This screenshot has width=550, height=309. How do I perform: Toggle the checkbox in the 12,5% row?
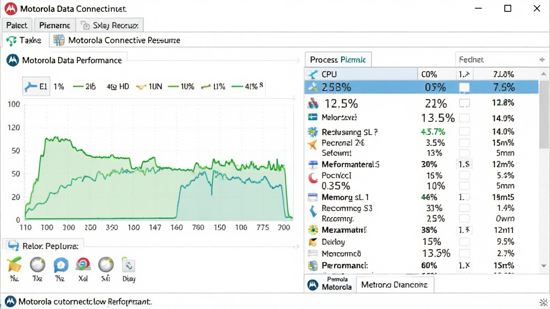(x=465, y=103)
